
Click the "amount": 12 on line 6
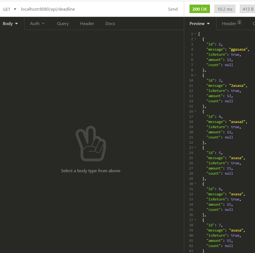pyautogui.click(x=219, y=60)
